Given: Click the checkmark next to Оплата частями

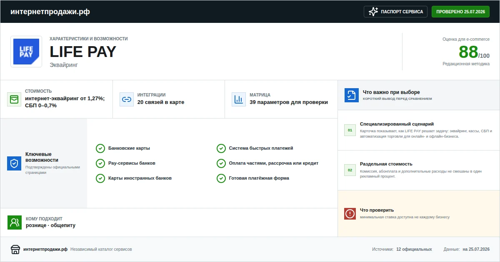Looking at the screenshot, I should 221,163.
